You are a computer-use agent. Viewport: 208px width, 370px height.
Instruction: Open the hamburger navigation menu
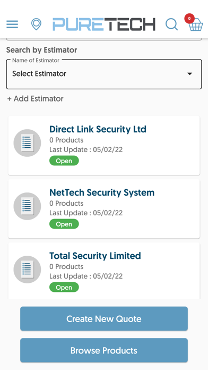point(12,24)
